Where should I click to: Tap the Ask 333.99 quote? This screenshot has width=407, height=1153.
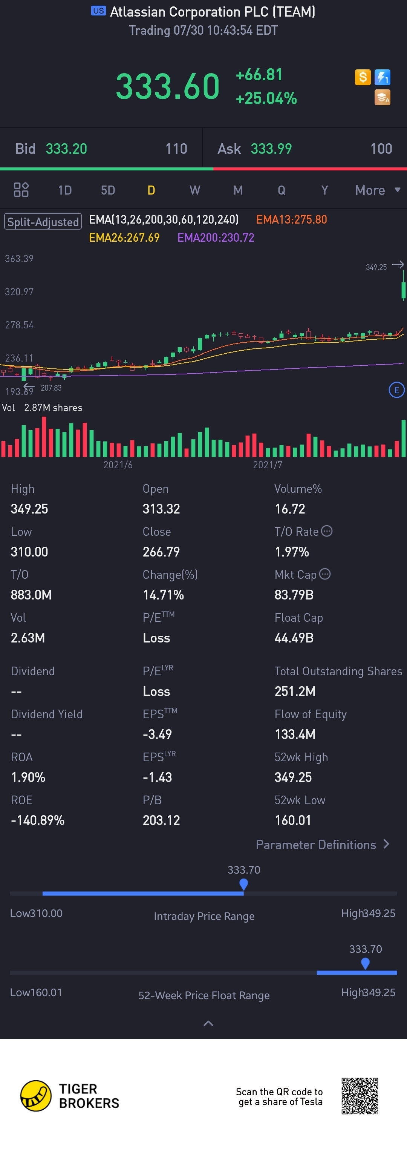[304, 149]
